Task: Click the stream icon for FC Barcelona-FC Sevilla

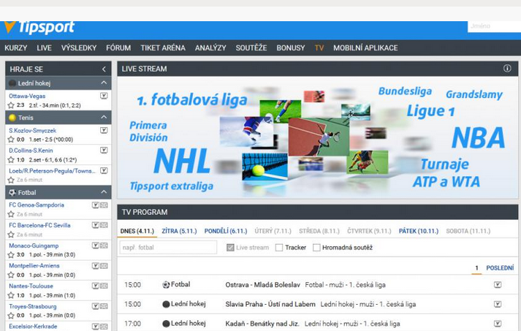Action: pyautogui.click(x=96, y=225)
